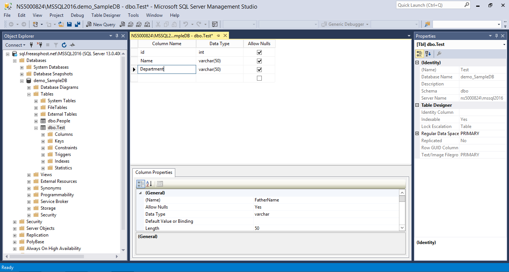This screenshot has height=272, width=509.
Task: Expand Regular Data Space property
Action: pyautogui.click(x=417, y=134)
